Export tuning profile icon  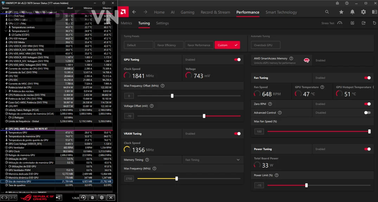pos(364,23)
